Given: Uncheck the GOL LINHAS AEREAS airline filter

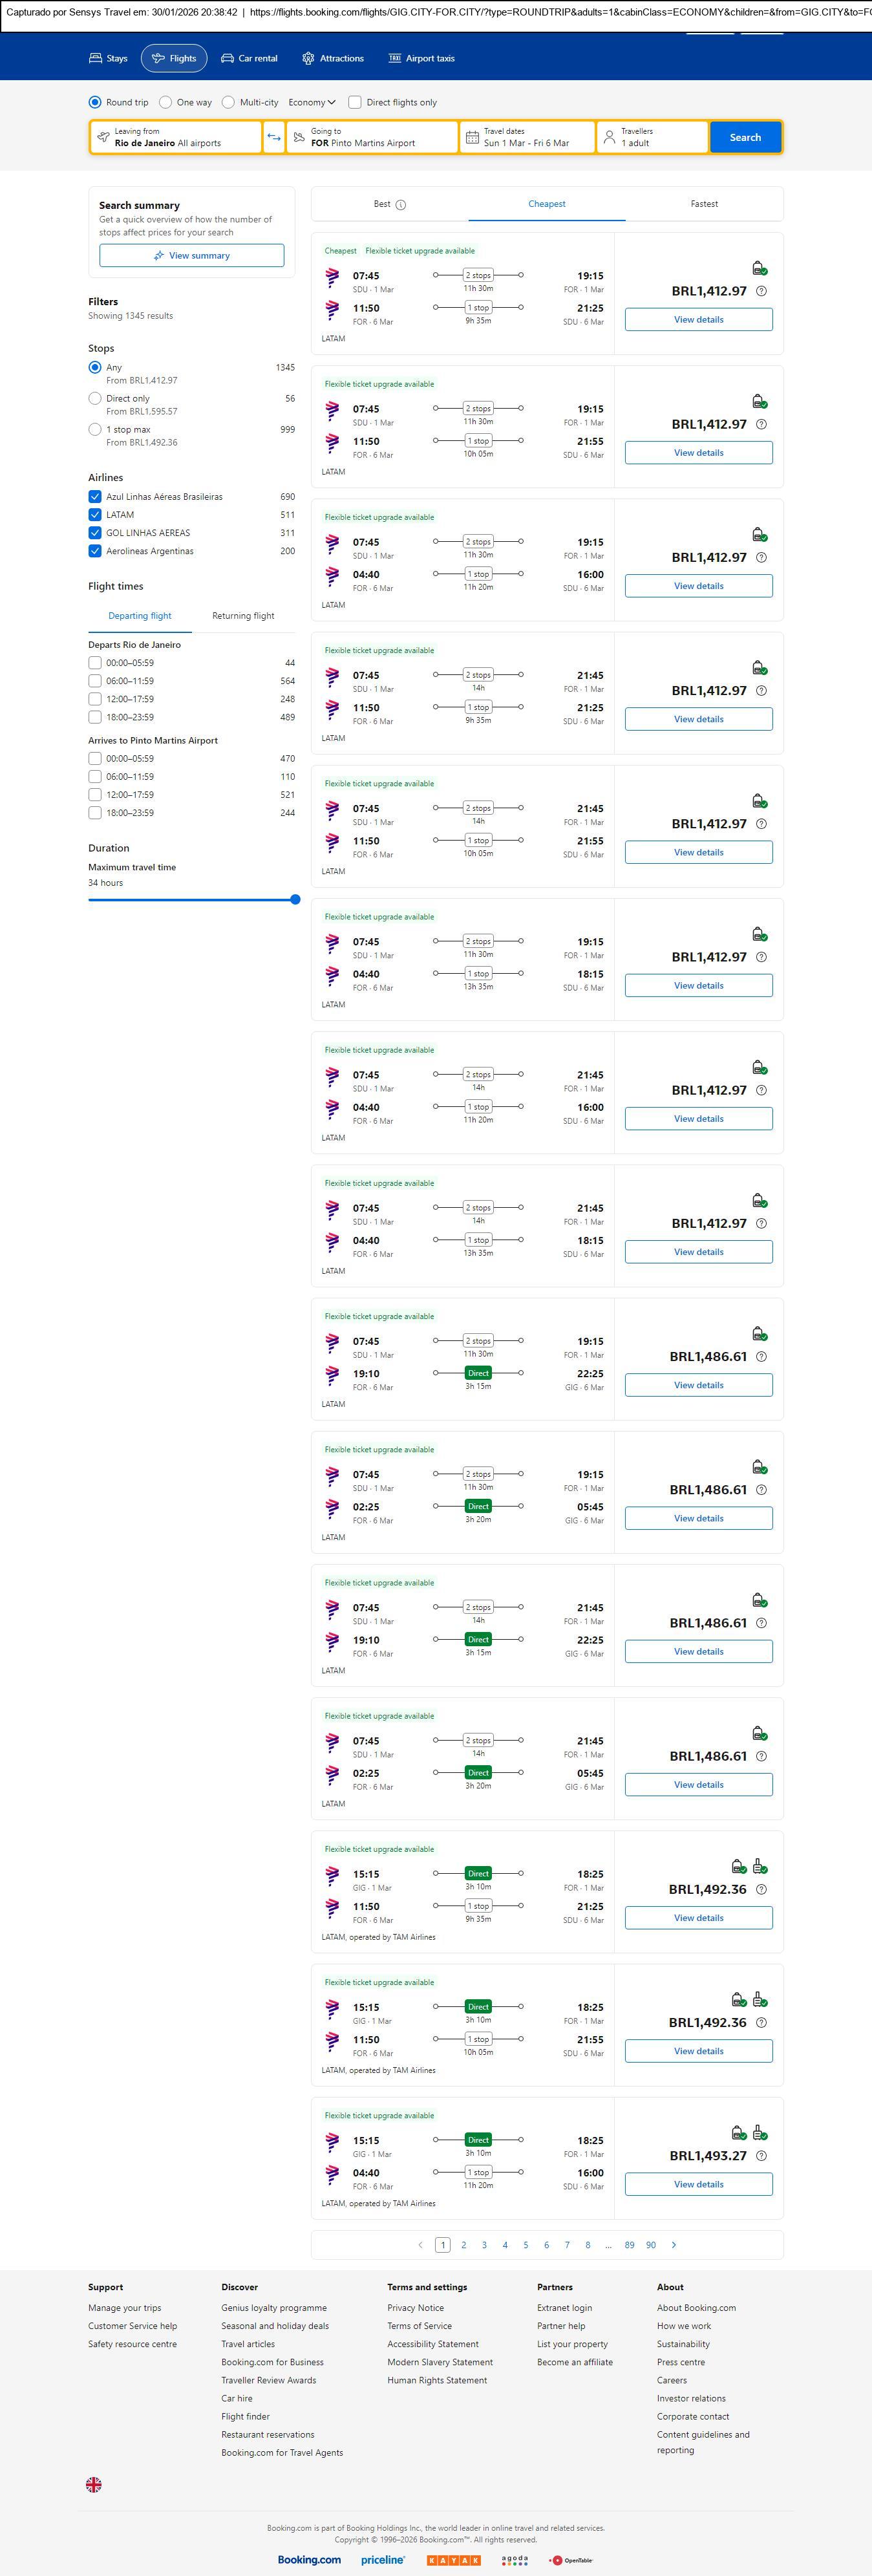Looking at the screenshot, I should (x=95, y=533).
